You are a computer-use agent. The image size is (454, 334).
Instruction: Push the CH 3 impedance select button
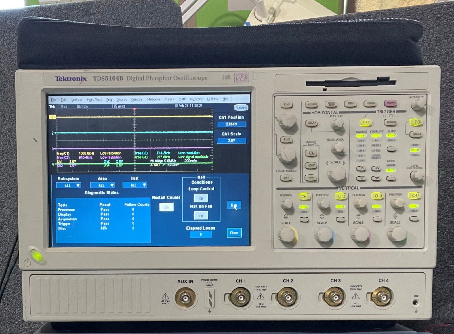(x=377, y=219)
